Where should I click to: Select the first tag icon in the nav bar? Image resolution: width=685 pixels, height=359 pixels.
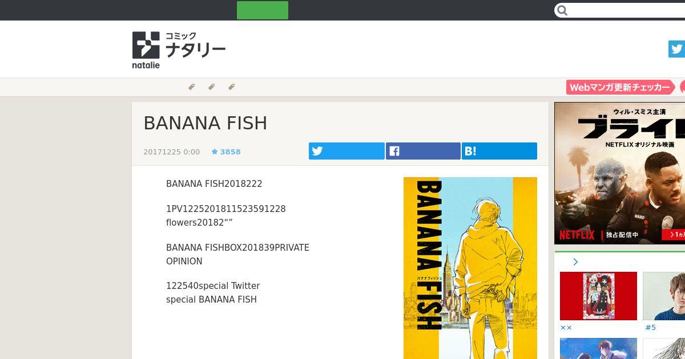[x=192, y=87]
